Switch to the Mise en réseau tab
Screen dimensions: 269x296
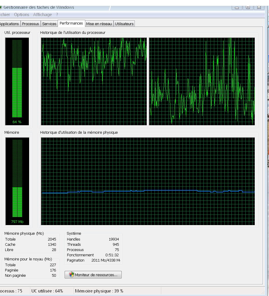tap(99, 24)
